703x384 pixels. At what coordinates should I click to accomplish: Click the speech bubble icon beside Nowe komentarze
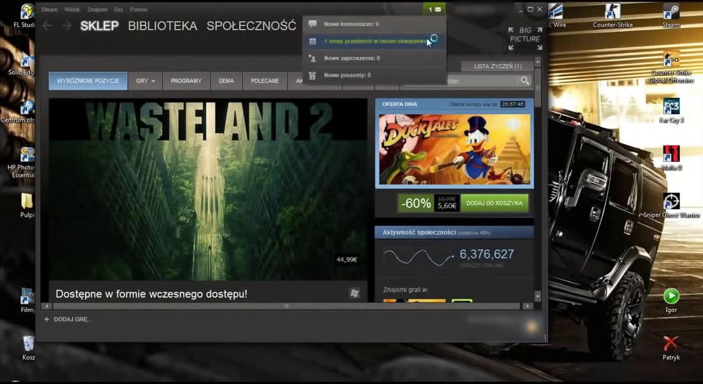coord(313,24)
